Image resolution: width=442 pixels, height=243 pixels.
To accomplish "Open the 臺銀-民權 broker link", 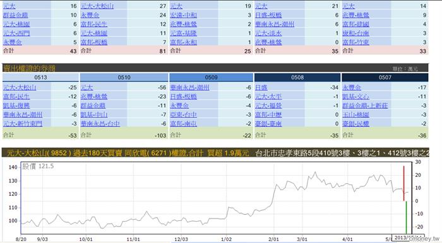I will point(355,123).
